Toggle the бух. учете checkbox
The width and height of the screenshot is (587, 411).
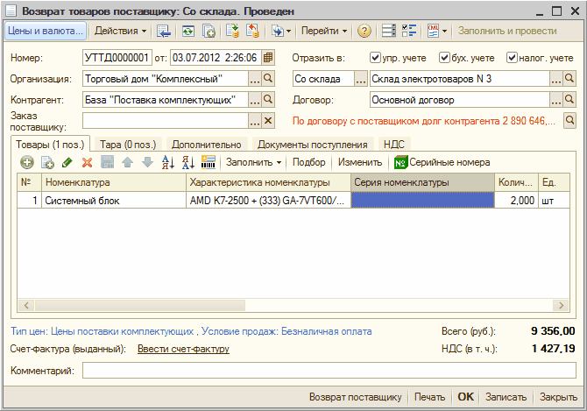[444, 58]
